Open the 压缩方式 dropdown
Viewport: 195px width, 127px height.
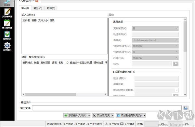point(155,58)
